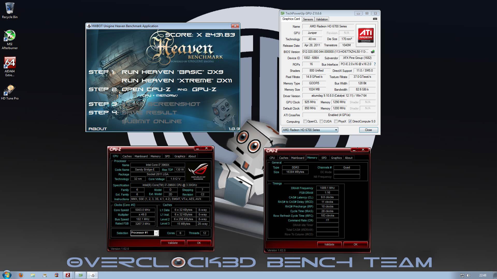Click the GPU Clock 925 MHz field
497x279 pixels.
coord(310,102)
